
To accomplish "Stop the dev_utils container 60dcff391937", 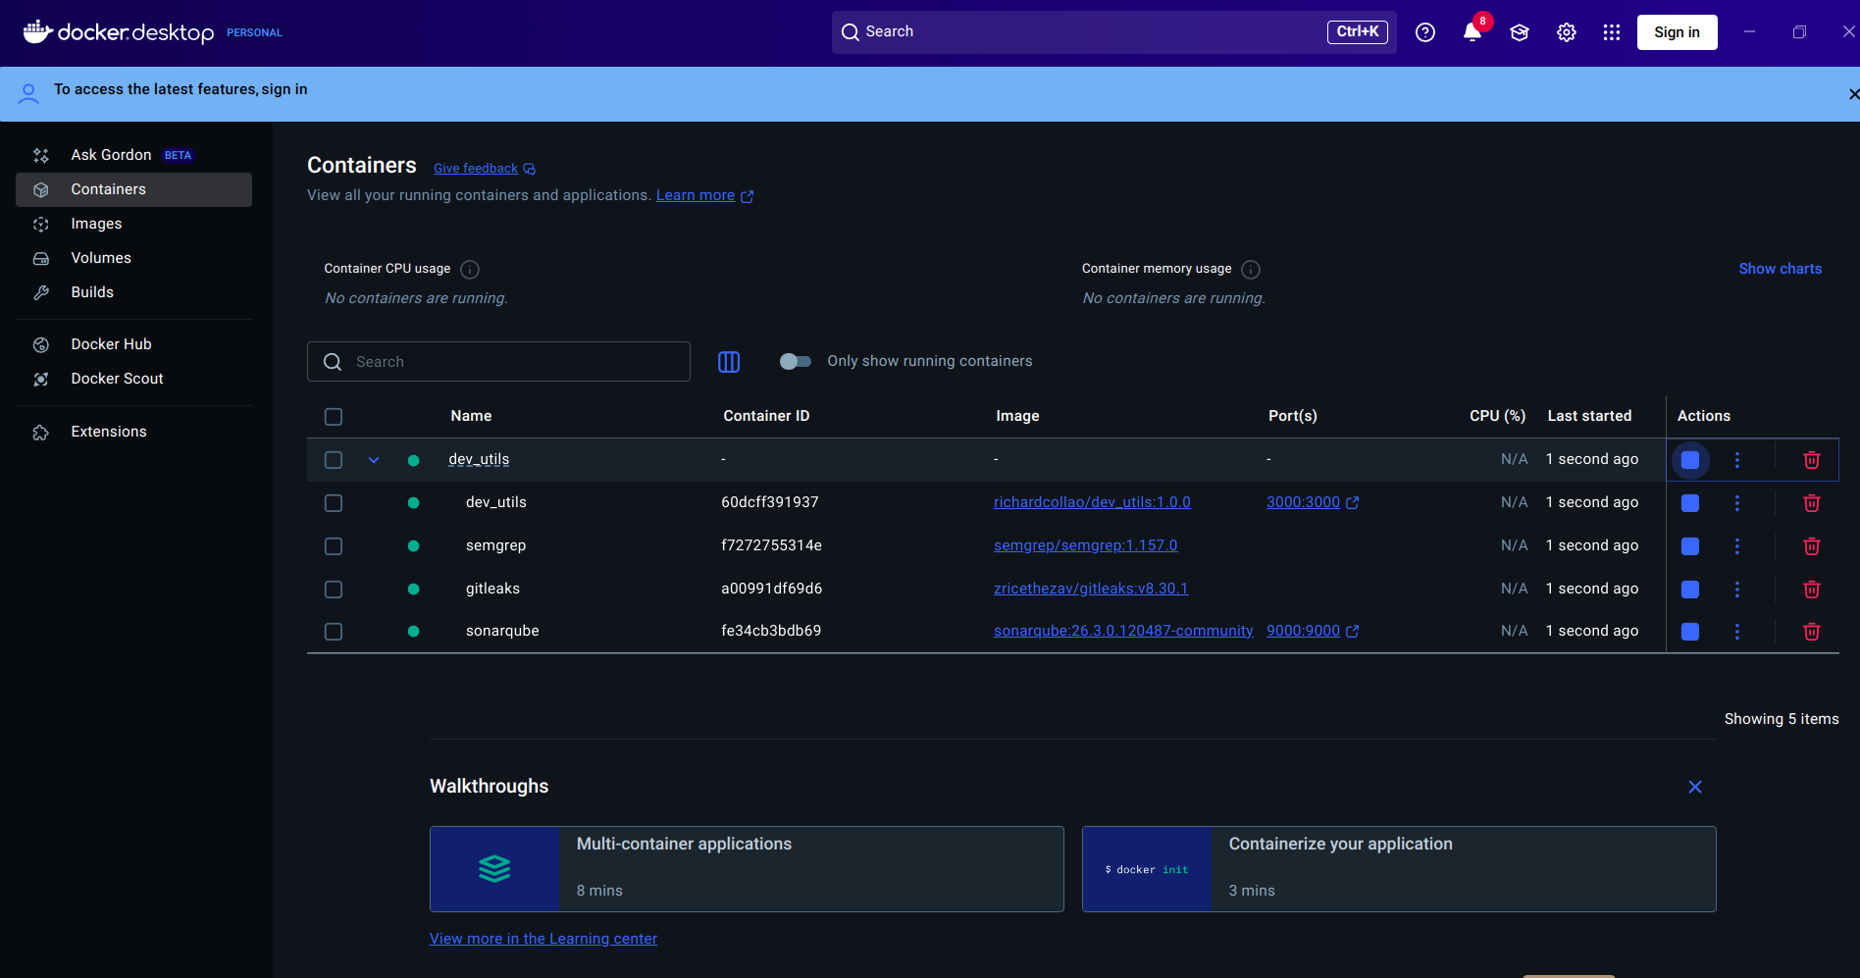I will click(1690, 503).
